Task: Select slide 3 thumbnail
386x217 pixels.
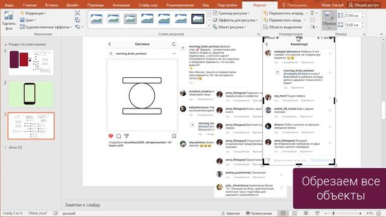Action: pos(31,126)
